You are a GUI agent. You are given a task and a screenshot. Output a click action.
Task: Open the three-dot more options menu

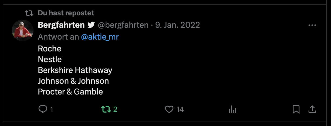[312, 25]
